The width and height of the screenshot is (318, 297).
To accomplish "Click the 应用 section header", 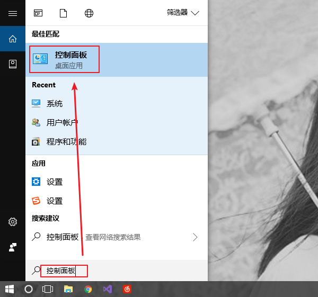I will [x=39, y=163].
